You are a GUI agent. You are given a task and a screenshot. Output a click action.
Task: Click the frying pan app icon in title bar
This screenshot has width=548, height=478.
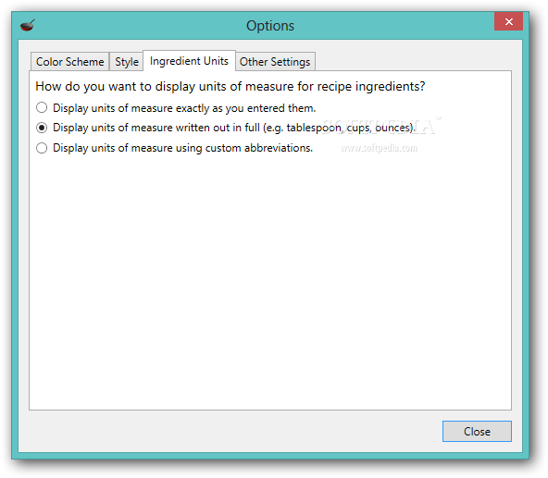point(28,25)
